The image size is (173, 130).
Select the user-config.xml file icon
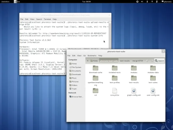pyautogui.click(x=153, y=90)
